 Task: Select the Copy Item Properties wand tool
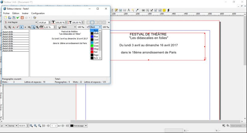coord(133,10)
